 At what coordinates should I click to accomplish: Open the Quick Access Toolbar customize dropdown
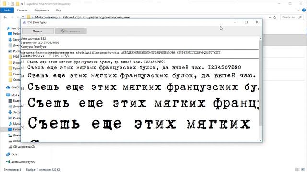[x=22, y=4]
